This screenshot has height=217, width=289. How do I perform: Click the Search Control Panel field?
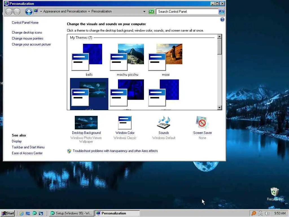point(187,11)
